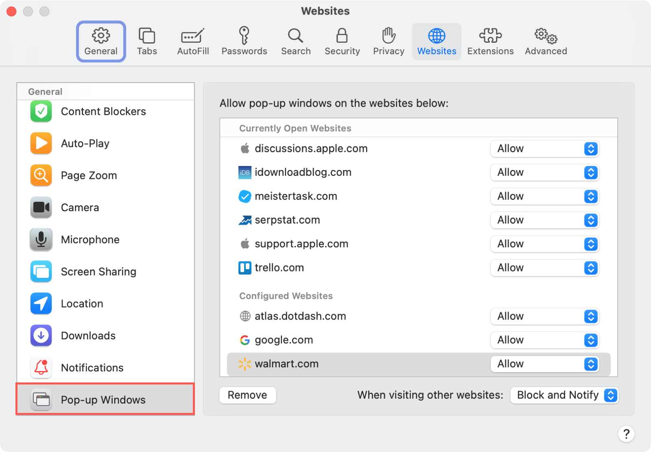
Task: Click the Apple favicon beside support.apple.com
Action: coord(245,244)
